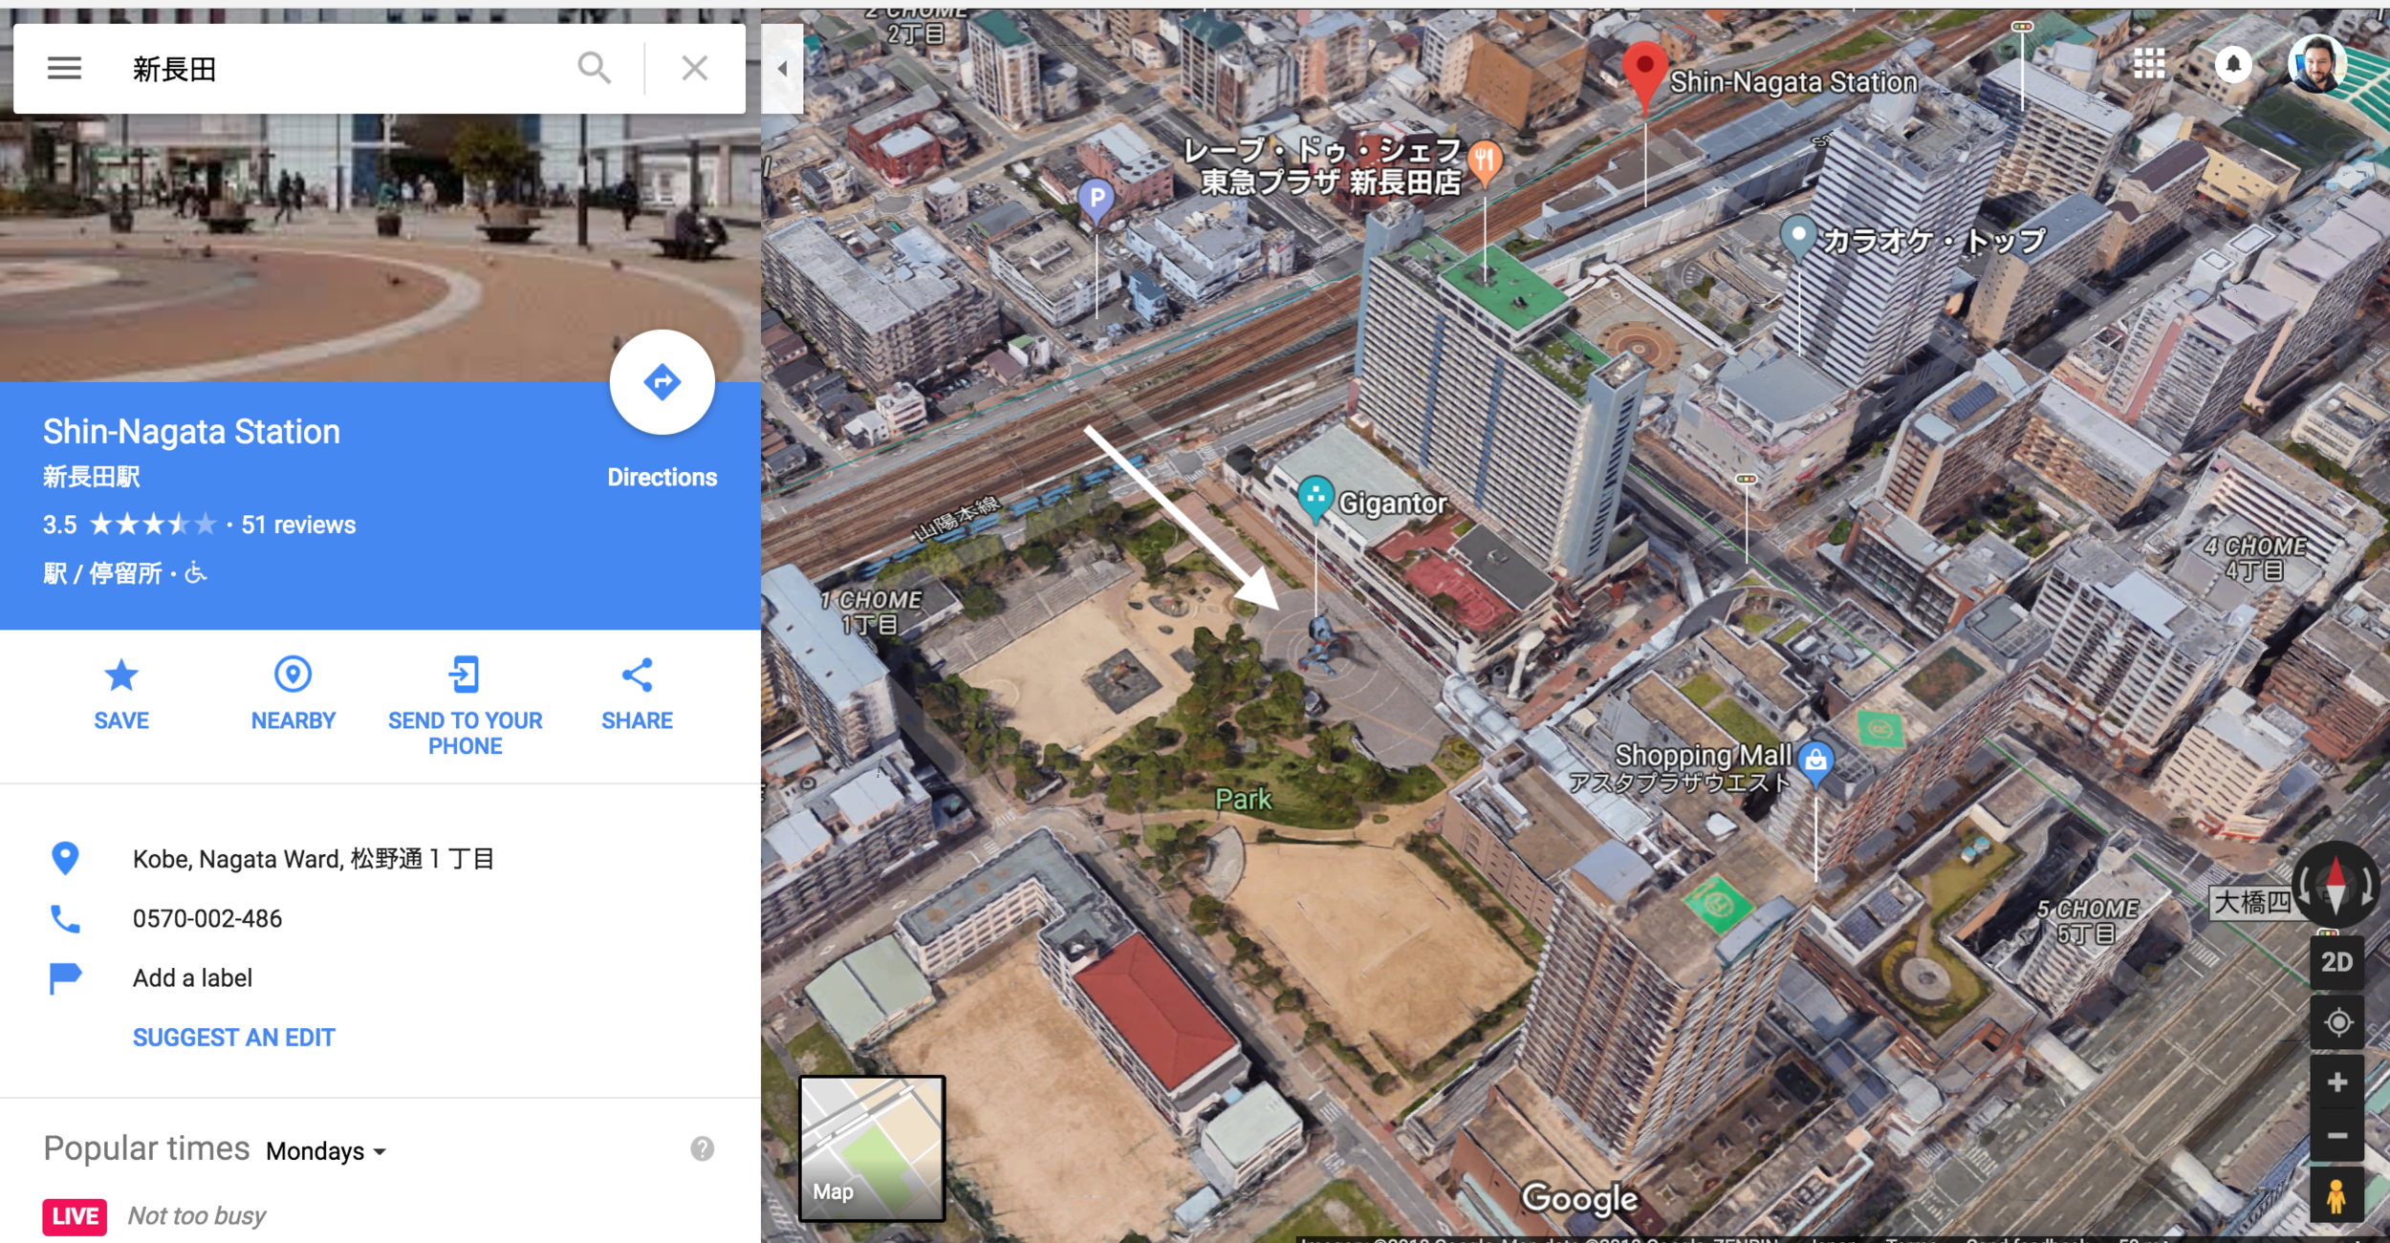This screenshot has width=2390, height=1243.
Task: Click the red Shin-Nagata Station marker
Action: tap(1644, 76)
